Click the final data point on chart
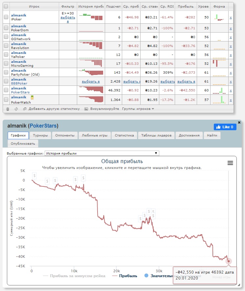Screen dimensions: 245x291 tap(229, 261)
